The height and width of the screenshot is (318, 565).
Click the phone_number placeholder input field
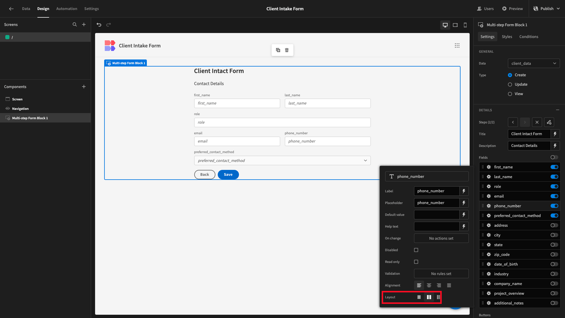point(438,202)
